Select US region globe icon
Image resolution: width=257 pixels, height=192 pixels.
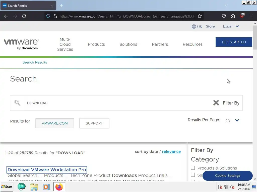pos(194,26)
